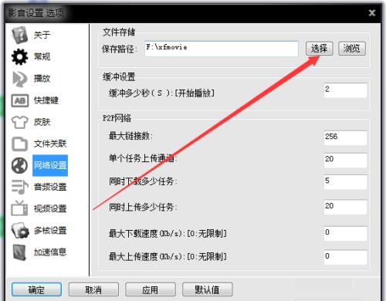Image resolution: width=386 pixels, height=301 pixels.
Task: Click the 最大链接数 label
Action: (130, 136)
